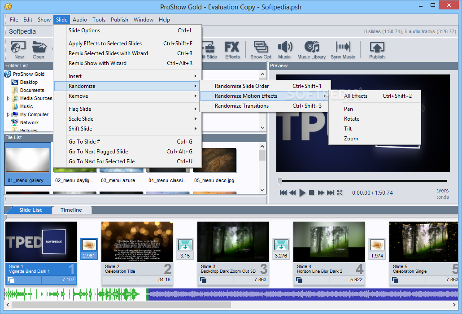Click the layers icon on Slide 3
The height and width of the screenshot is (314, 462).
203,280
